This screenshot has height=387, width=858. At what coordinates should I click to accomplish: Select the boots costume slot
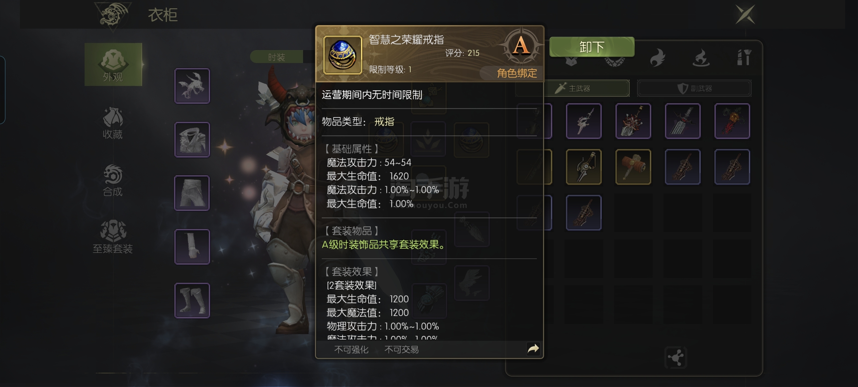pos(192,300)
